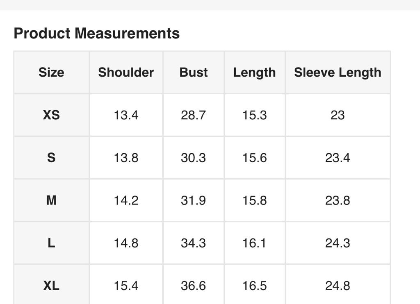Select the S bust value 30.3
The height and width of the screenshot is (304, 420).
(x=193, y=158)
